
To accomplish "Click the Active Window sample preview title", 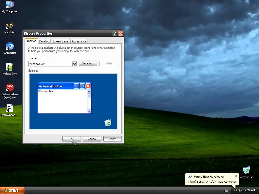I will (x=50, y=86).
